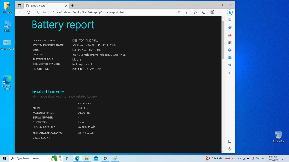Add a new app to the sidebar

[230, 73]
